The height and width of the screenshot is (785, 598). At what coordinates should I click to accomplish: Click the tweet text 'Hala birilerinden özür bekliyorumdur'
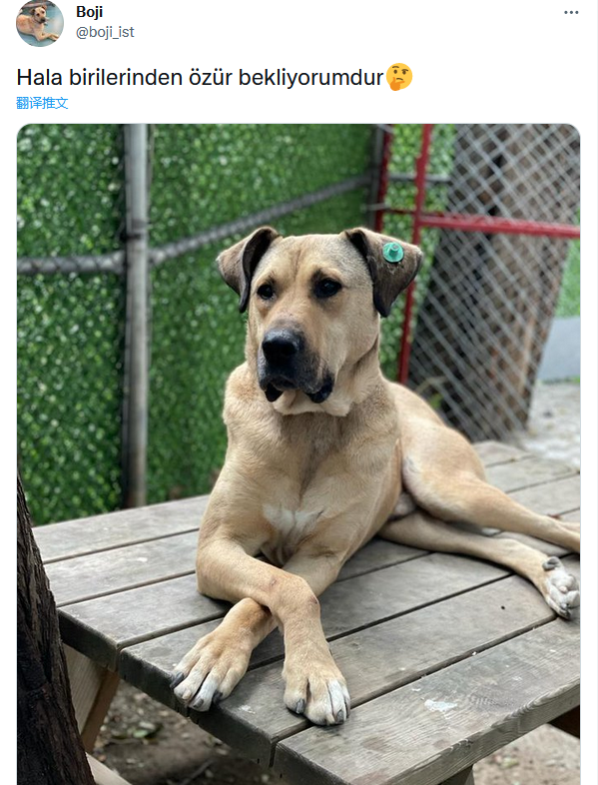point(201,78)
